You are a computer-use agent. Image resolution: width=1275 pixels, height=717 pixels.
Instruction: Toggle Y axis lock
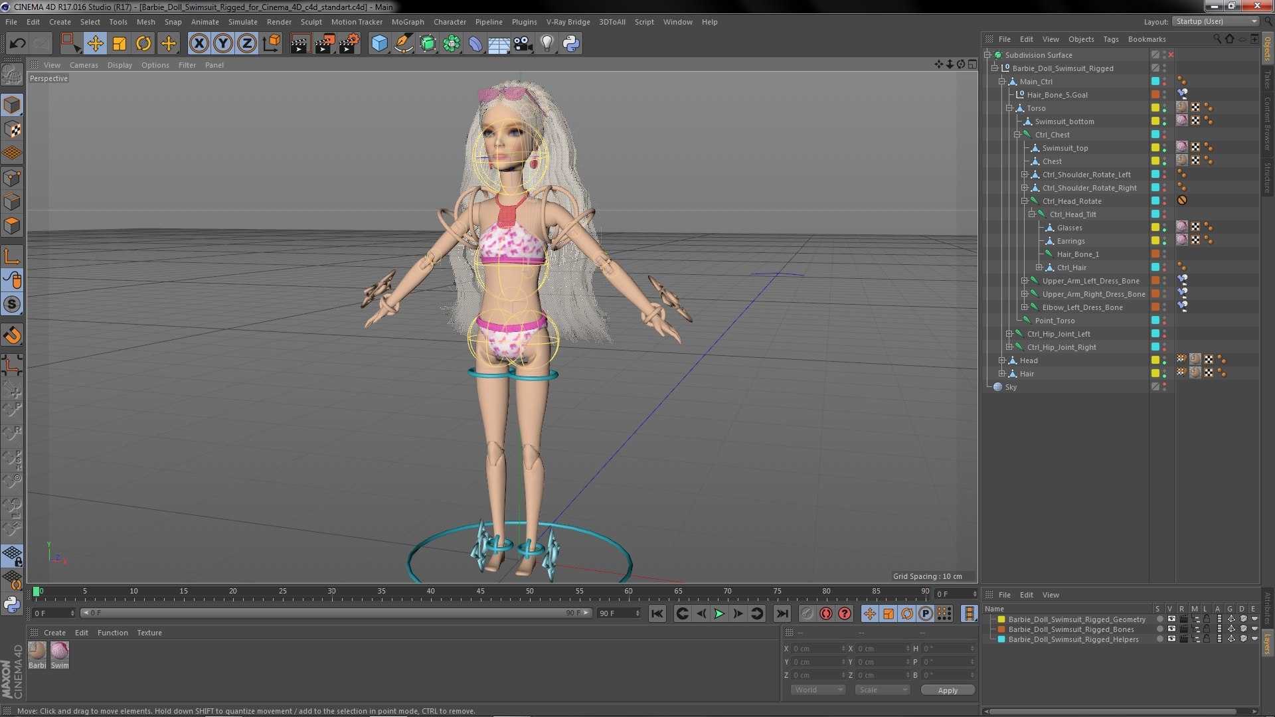222,44
